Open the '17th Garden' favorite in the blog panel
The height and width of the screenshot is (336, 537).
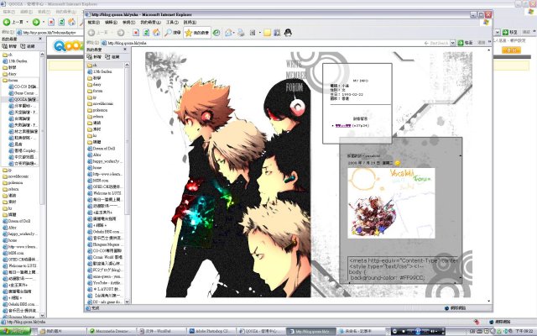[100, 71]
